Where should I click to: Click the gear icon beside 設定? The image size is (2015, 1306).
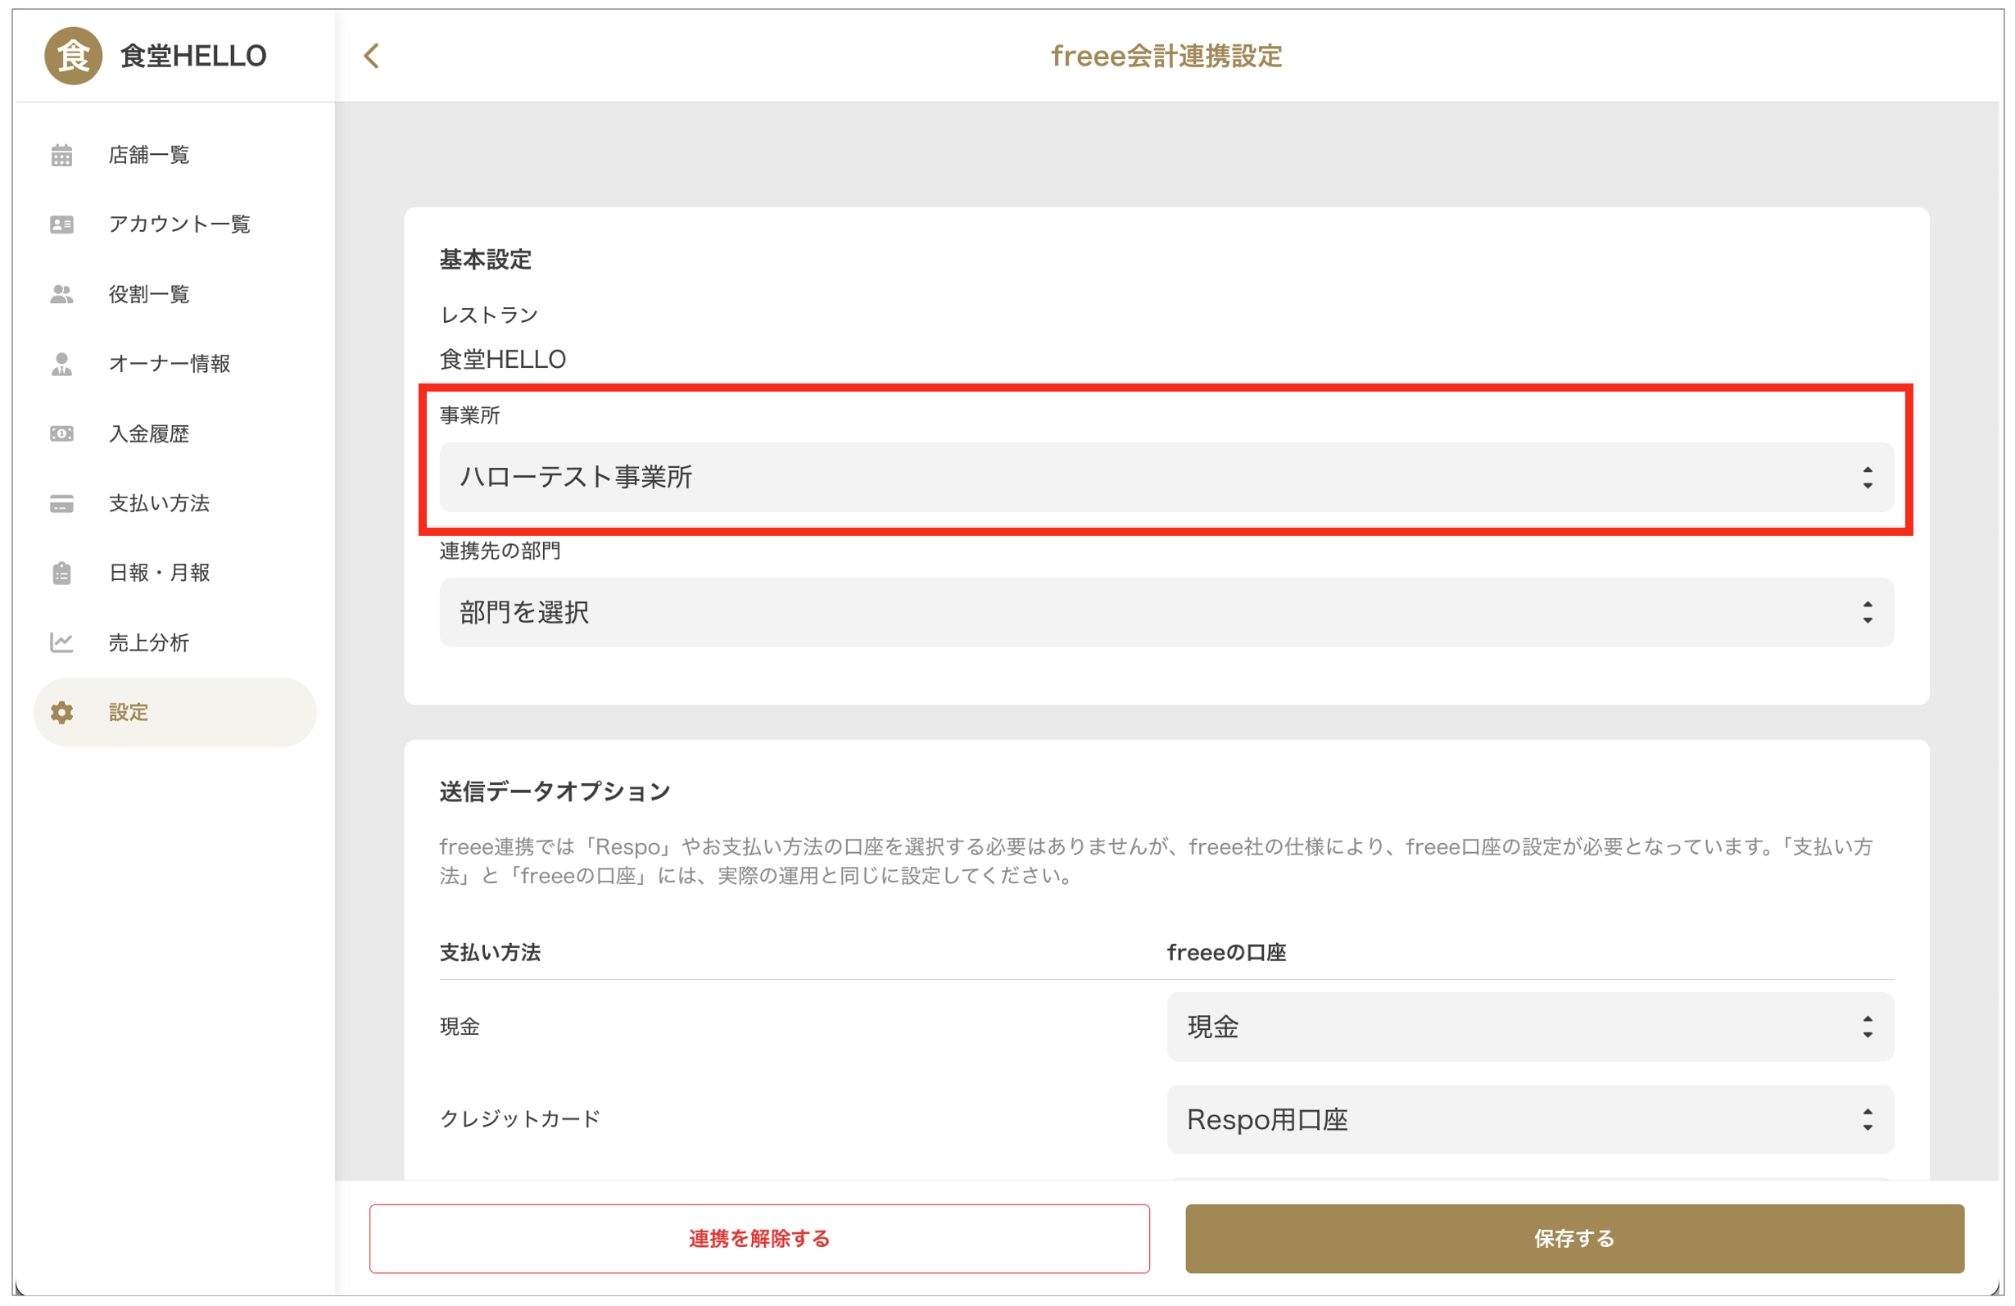(x=61, y=712)
